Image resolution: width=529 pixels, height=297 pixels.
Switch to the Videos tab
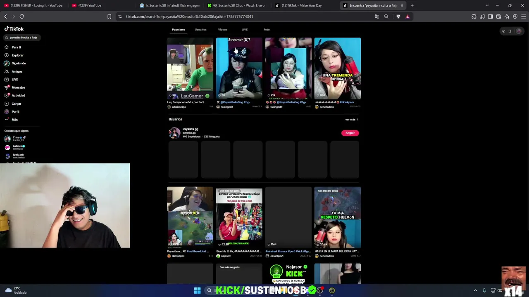[x=223, y=30]
